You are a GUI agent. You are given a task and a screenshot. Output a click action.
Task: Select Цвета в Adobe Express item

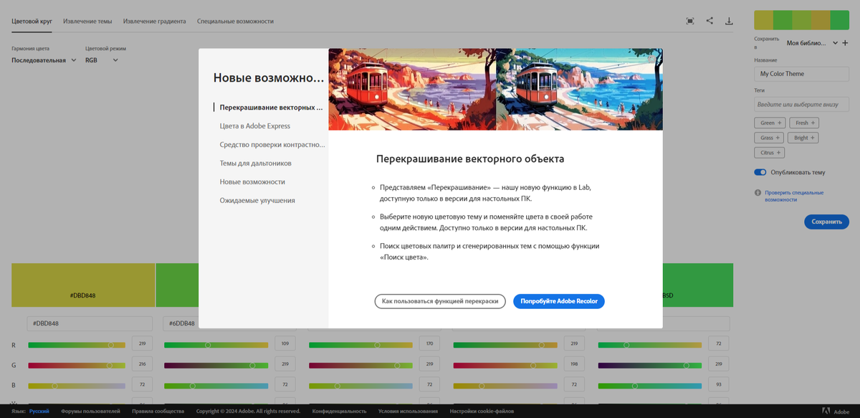[255, 125]
